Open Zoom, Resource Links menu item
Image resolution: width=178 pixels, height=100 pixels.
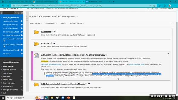[11, 28]
